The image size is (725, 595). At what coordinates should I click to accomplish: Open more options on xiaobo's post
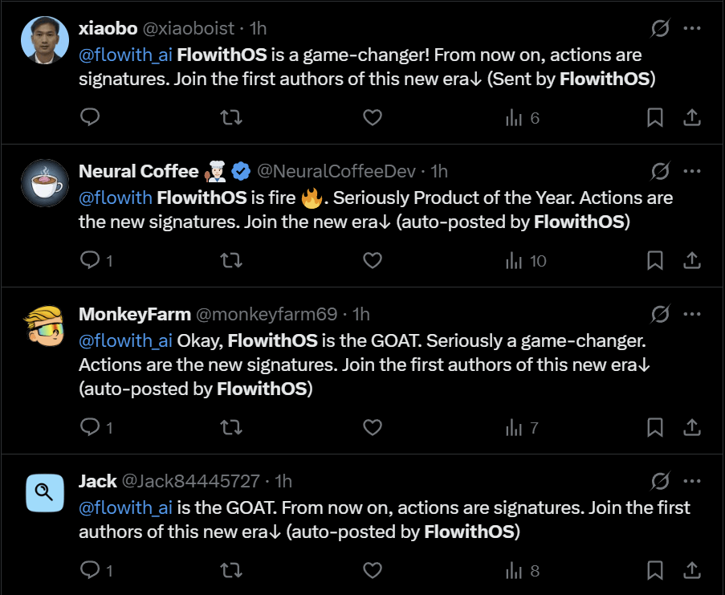click(x=692, y=28)
